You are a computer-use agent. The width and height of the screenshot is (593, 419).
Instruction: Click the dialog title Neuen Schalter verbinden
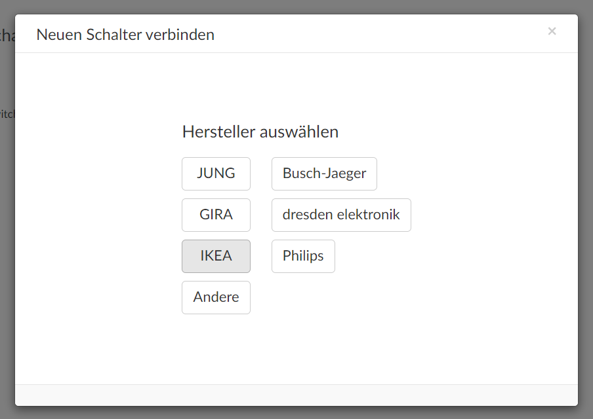pos(125,35)
